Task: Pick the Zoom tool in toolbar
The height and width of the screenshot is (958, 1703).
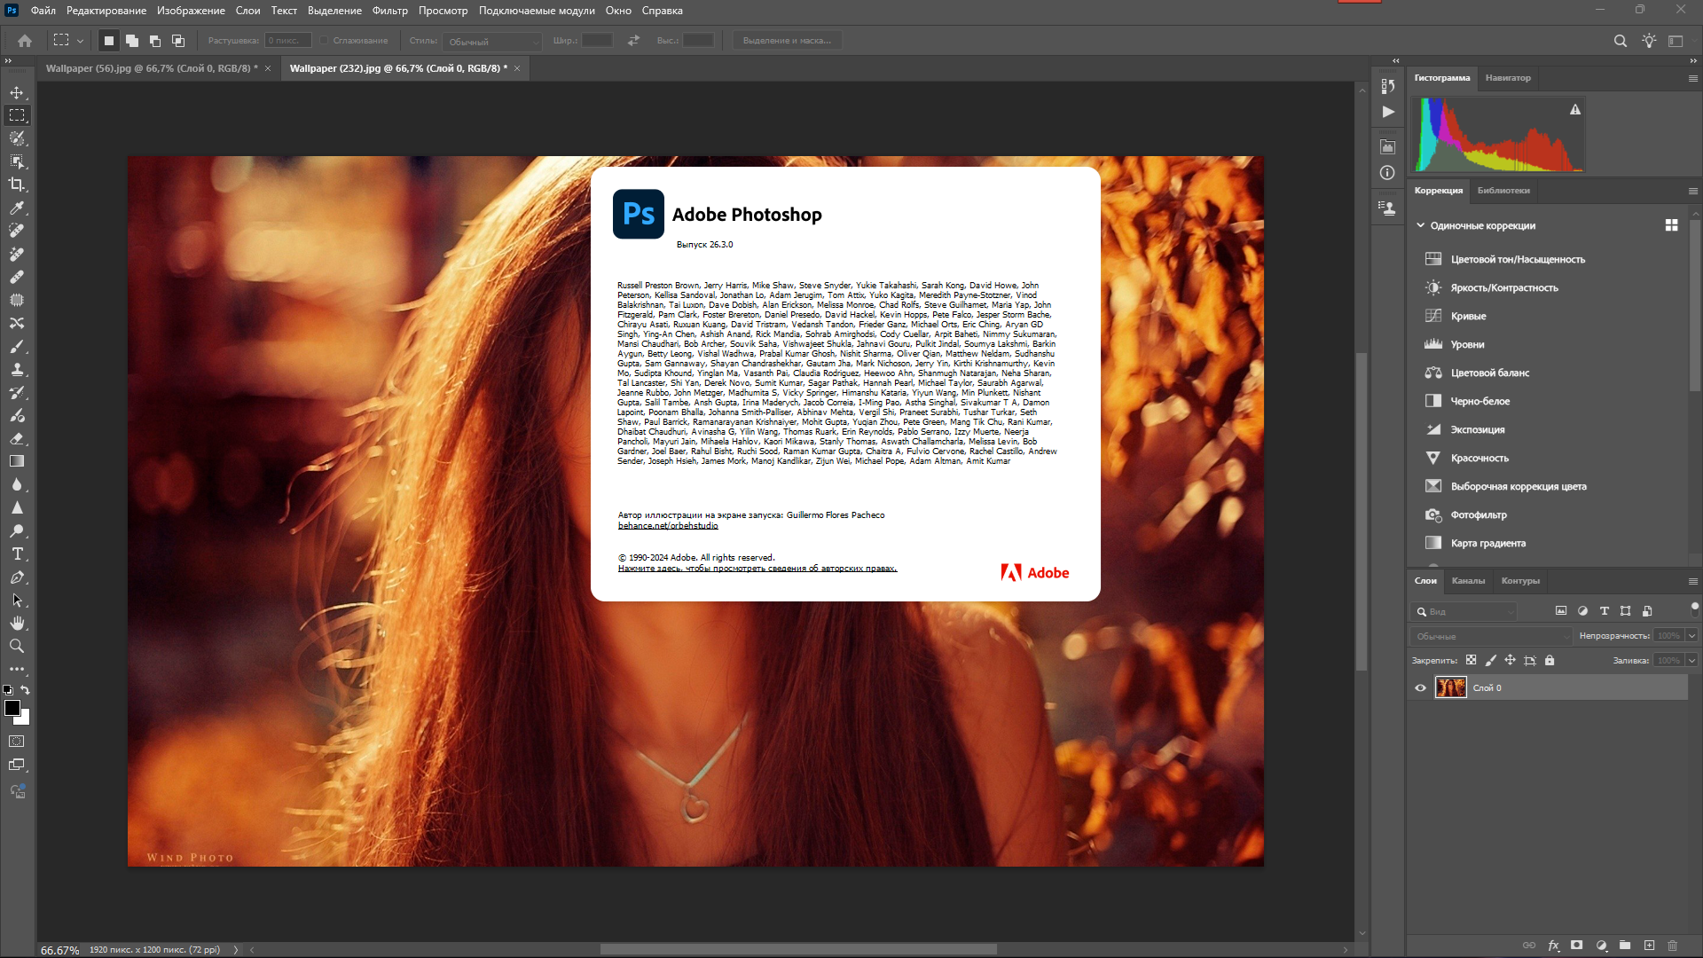Action: point(17,646)
